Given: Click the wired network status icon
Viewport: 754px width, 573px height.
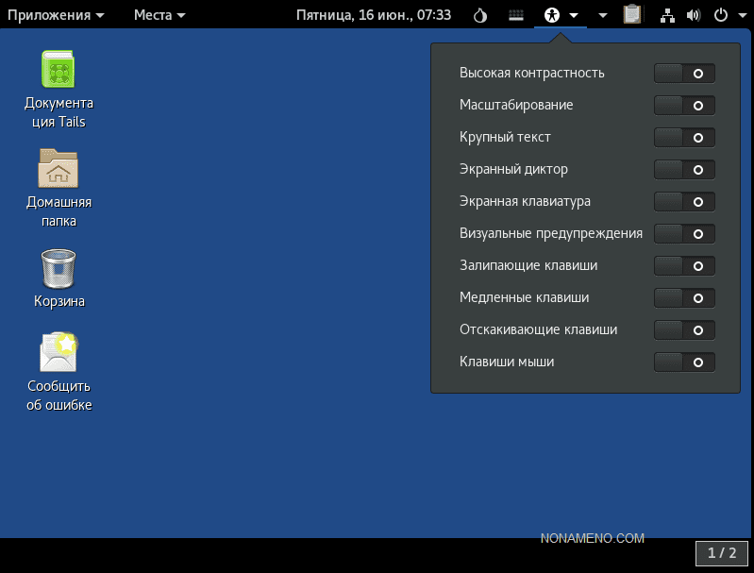Looking at the screenshot, I should [x=668, y=15].
